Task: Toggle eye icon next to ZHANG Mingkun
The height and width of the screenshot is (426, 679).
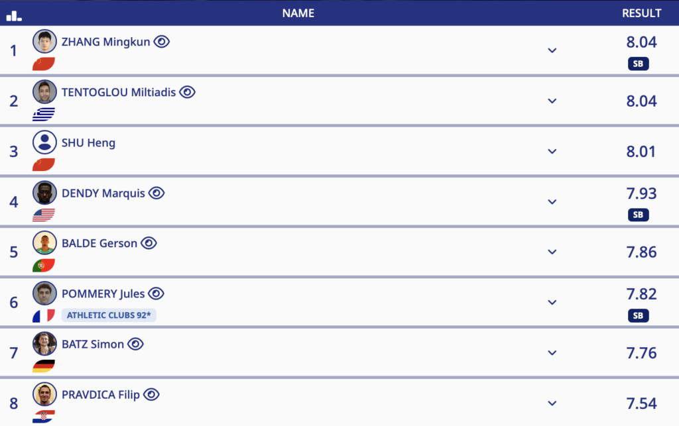Action: point(162,42)
